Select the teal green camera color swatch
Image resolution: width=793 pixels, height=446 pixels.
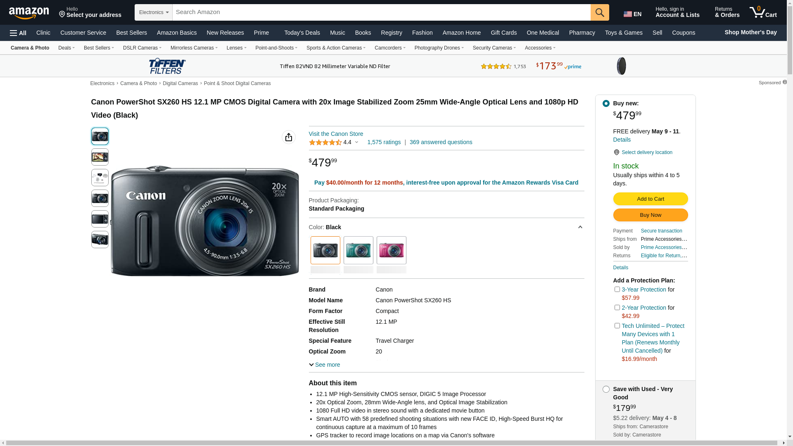pyautogui.click(x=358, y=250)
